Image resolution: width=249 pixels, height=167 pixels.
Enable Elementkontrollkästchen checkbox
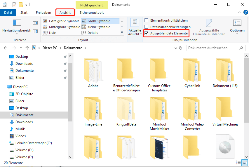click(x=147, y=20)
